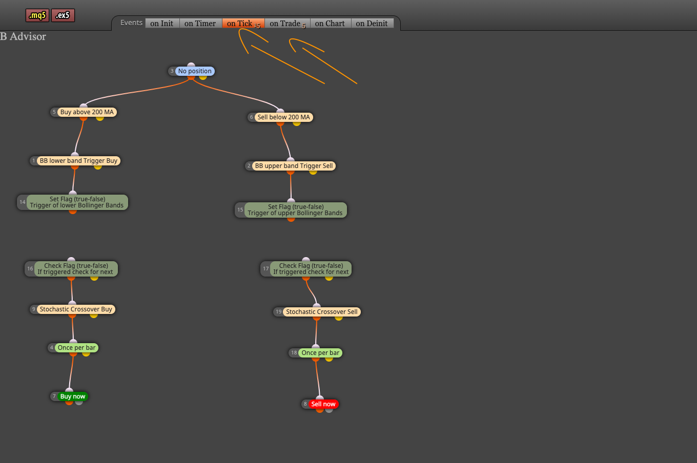Click top input connector of Check Flag block 17
Image resolution: width=697 pixels, height=463 pixels.
306,260
